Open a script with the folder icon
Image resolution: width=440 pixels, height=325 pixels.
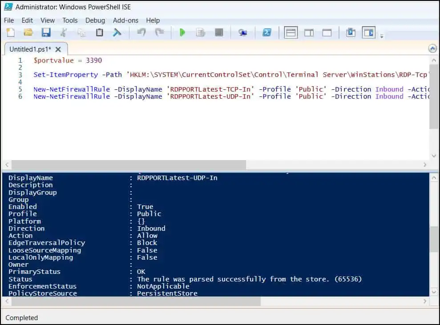pos(28,32)
